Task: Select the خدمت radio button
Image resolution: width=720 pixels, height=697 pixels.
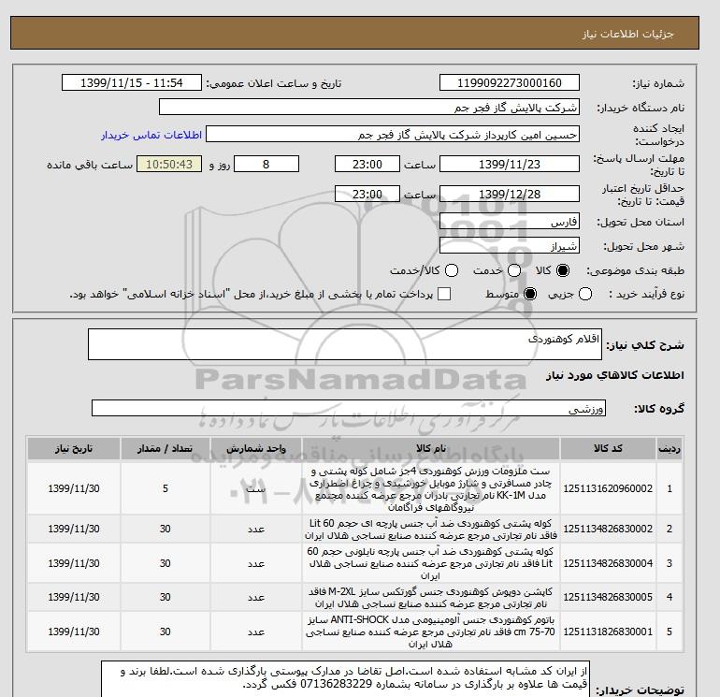Action: point(514,270)
